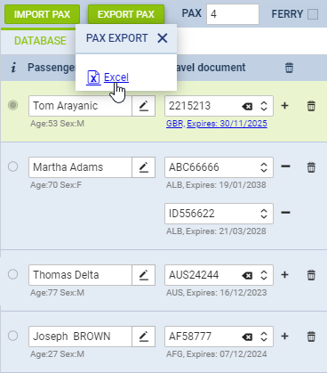This screenshot has width=327, height=373.
Task: Focus the PAX number input field
Action: click(x=233, y=14)
